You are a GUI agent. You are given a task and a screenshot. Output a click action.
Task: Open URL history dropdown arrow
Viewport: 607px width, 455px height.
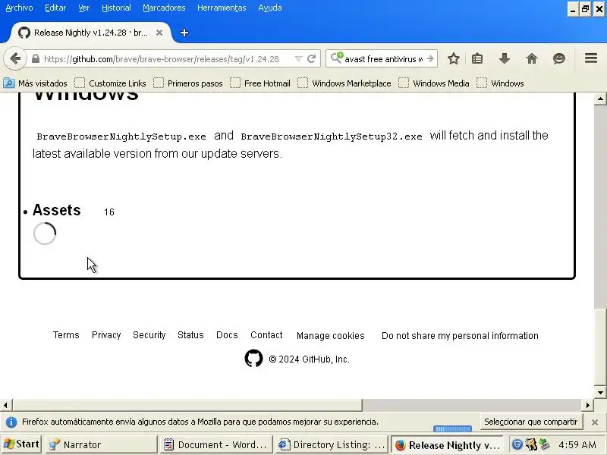(298, 59)
